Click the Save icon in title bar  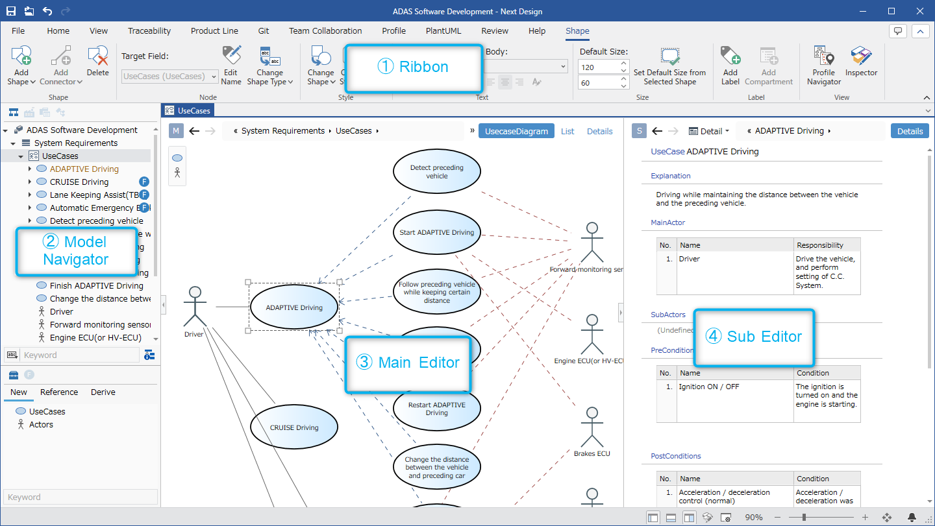tap(11, 11)
